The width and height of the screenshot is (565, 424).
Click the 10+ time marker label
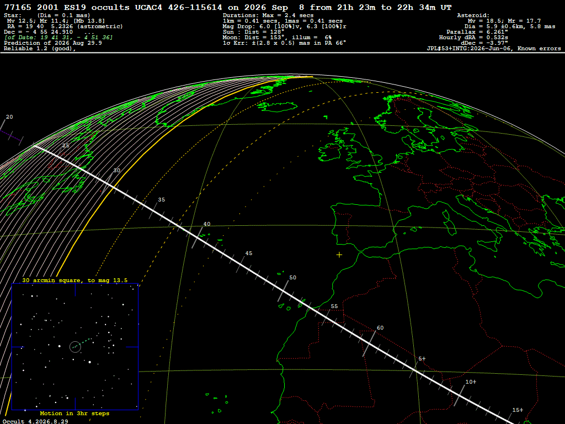(471, 382)
